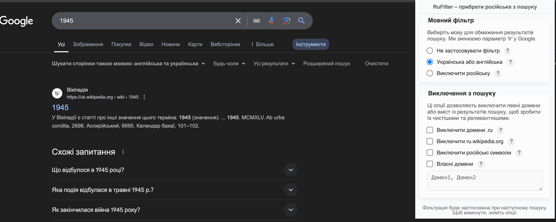Enable Виключити домени .ru checkbox
This screenshot has width=556, height=222.
pos(430,130)
